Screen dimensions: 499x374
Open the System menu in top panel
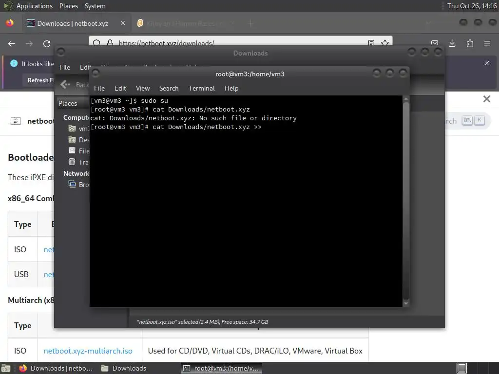[x=95, y=6]
